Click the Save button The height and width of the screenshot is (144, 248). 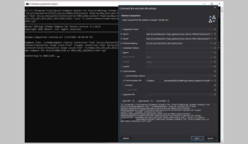point(197,138)
